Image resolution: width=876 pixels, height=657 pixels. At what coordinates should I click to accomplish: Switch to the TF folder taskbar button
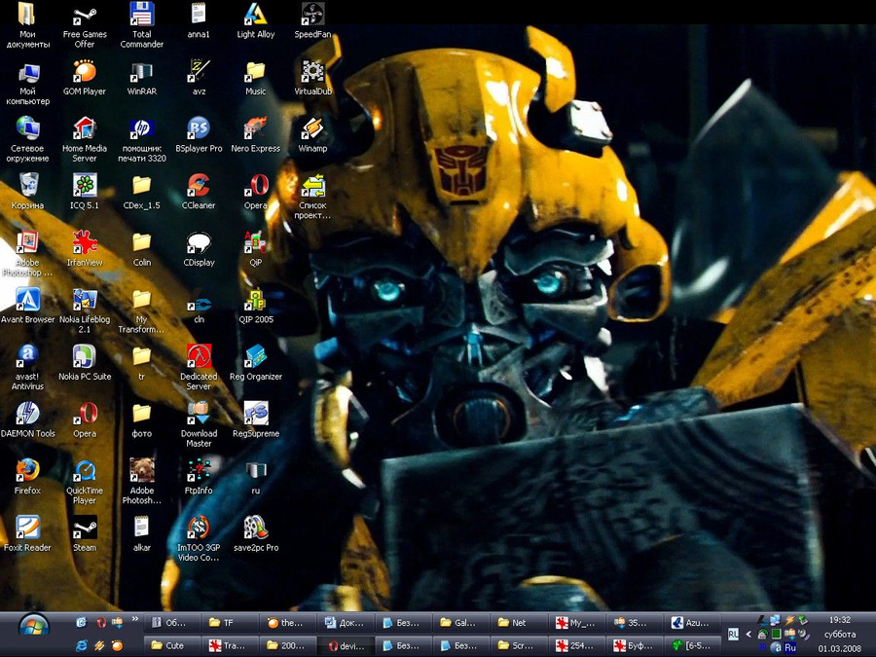[231, 622]
